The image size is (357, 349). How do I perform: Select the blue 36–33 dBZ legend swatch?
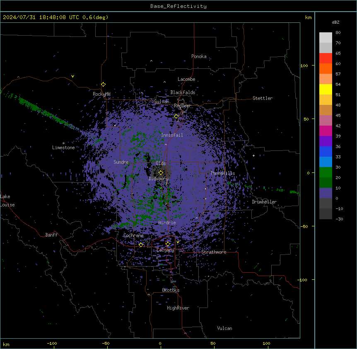[326, 151]
